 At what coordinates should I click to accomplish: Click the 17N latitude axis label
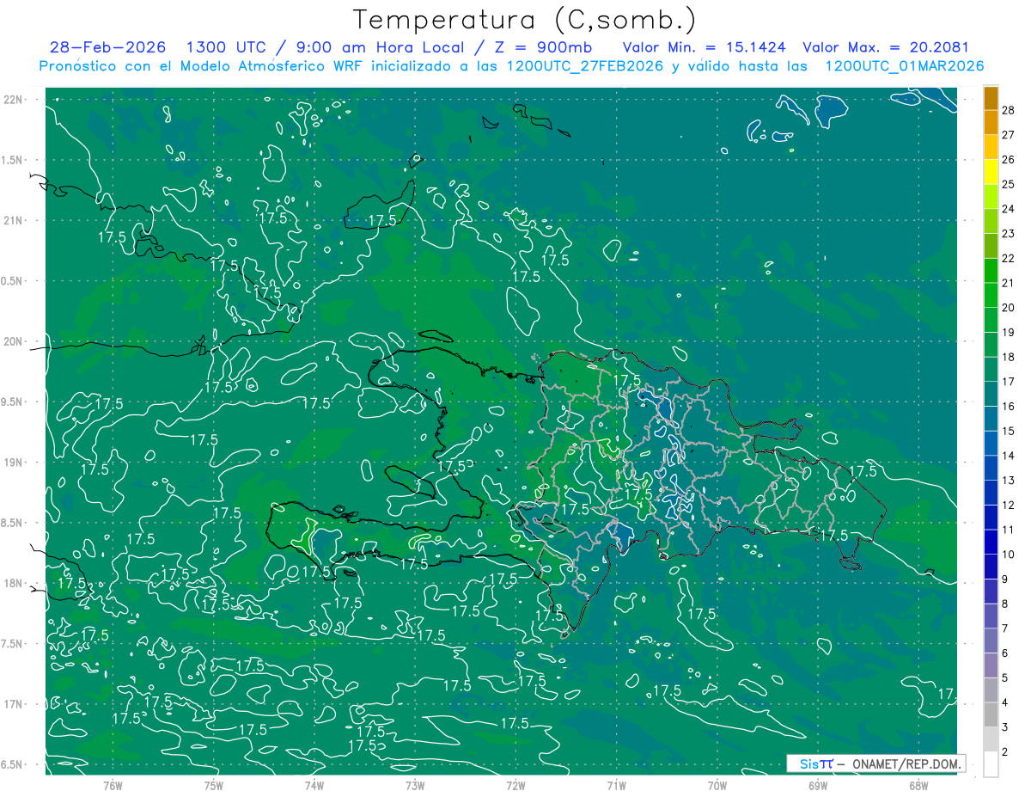(15, 704)
